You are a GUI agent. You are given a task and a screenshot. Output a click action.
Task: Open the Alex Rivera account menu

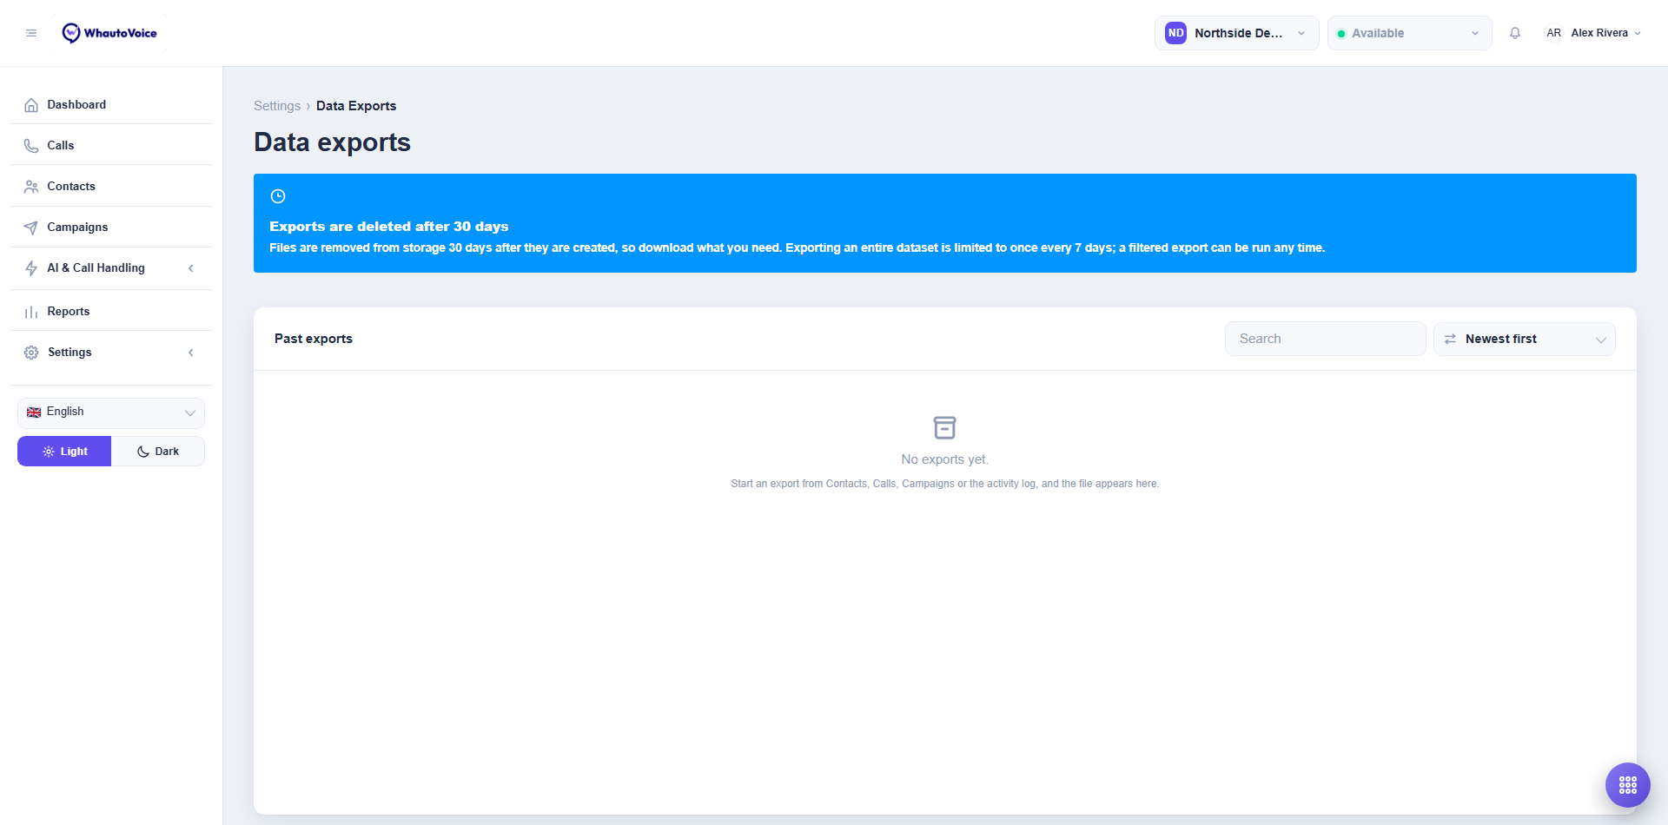(x=1593, y=33)
